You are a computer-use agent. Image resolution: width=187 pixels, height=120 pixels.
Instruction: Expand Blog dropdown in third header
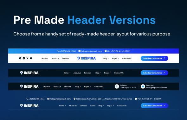(78, 86)
